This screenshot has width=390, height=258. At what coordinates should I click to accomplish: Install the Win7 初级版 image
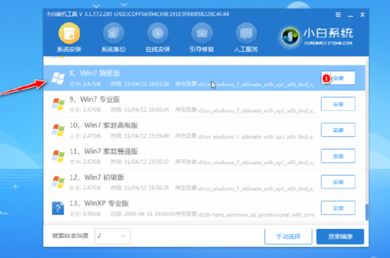[338, 183]
